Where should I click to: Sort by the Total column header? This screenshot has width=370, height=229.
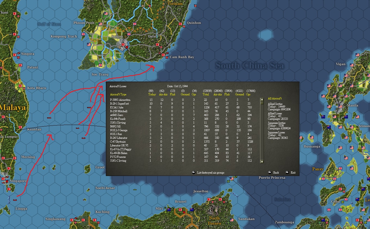(206, 95)
